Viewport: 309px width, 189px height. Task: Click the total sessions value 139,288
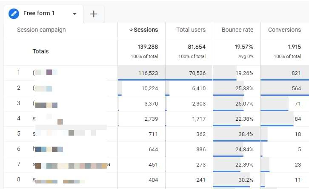[148, 47]
